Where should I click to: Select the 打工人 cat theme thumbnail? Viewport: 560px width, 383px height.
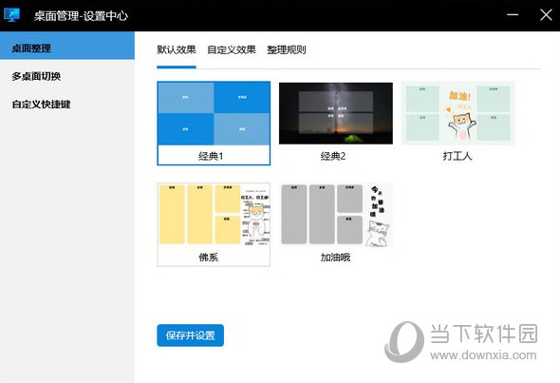(x=457, y=113)
